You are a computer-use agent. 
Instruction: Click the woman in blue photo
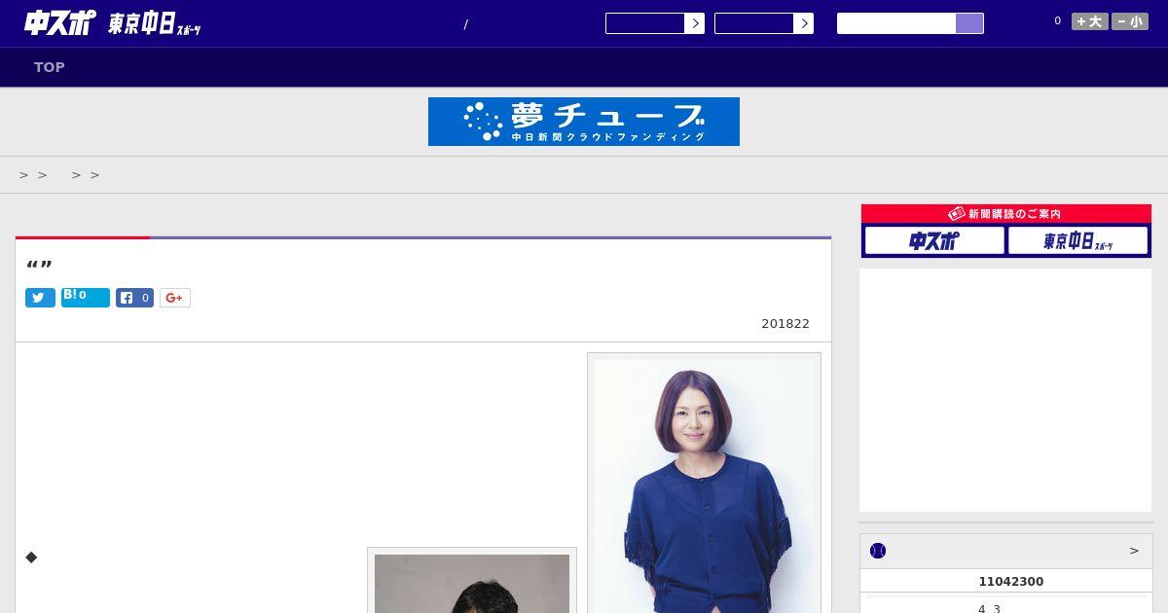705,486
